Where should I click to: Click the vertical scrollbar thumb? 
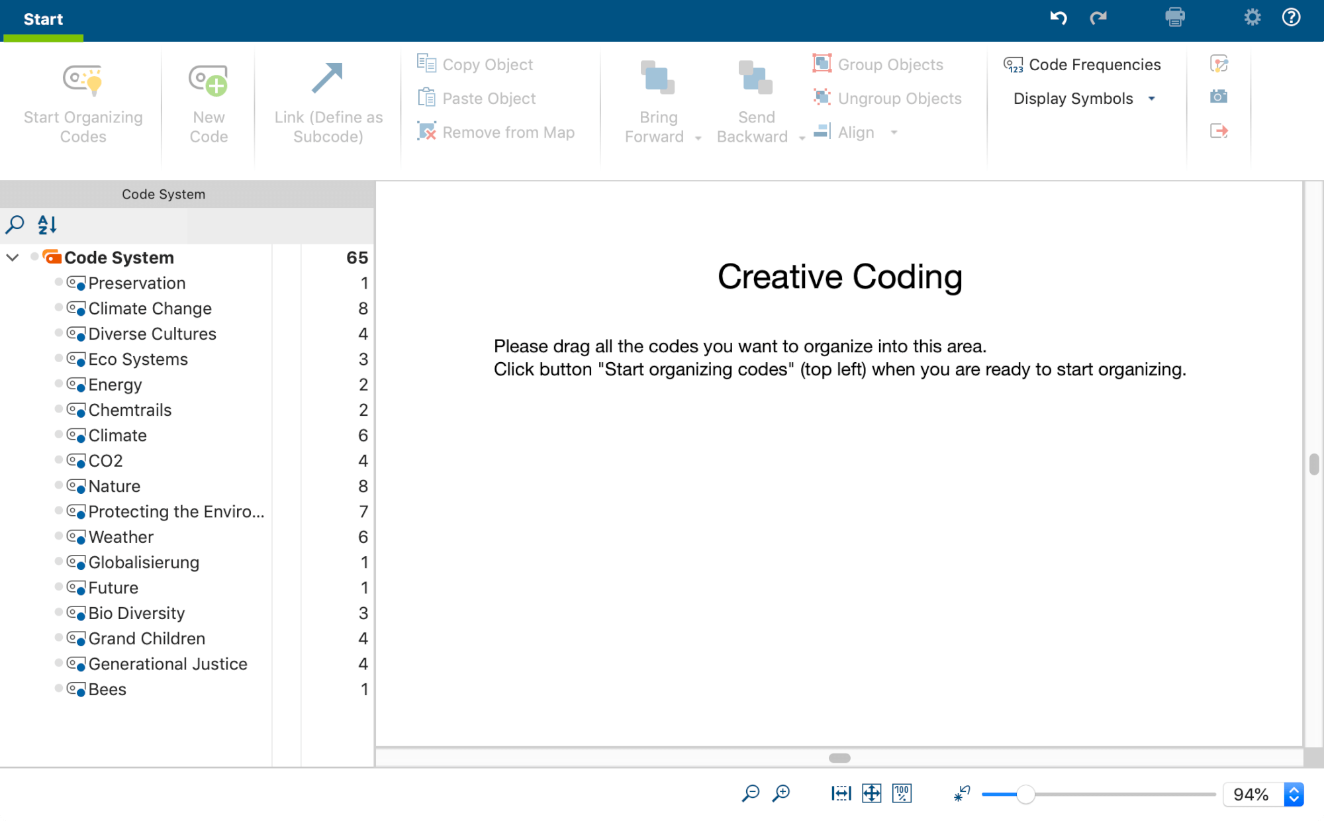[x=1313, y=464]
